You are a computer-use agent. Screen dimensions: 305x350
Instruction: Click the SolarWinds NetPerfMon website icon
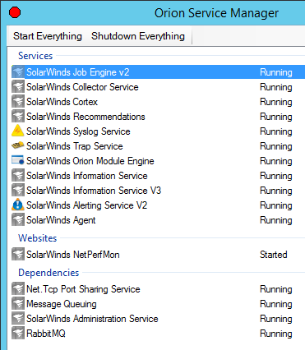point(18,255)
